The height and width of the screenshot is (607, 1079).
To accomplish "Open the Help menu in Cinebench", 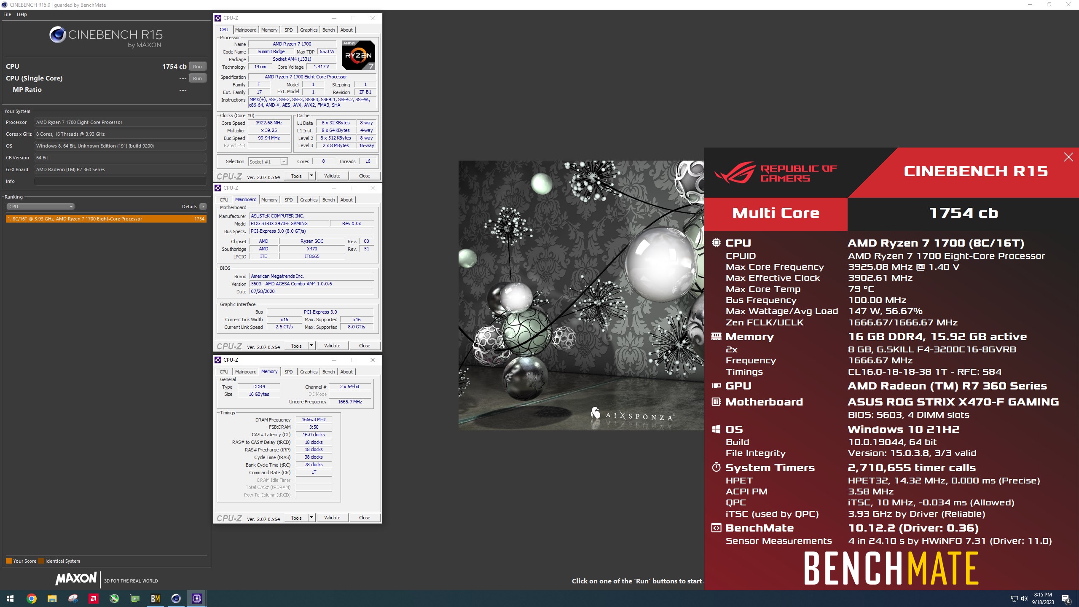I will pos(22,14).
